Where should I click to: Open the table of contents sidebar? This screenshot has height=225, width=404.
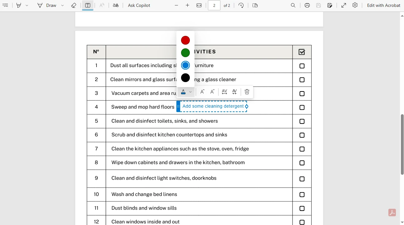5,5
